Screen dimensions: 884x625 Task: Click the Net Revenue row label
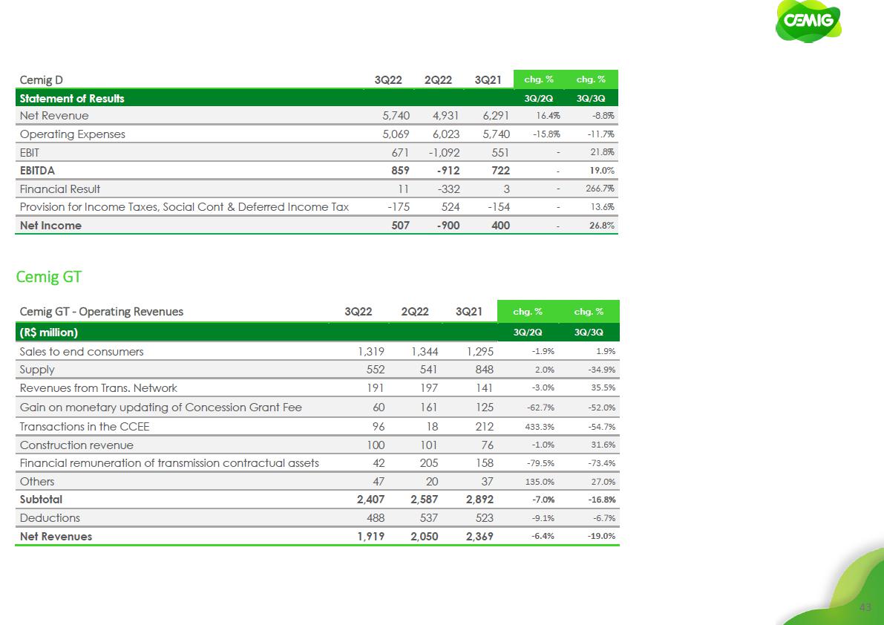(x=54, y=116)
